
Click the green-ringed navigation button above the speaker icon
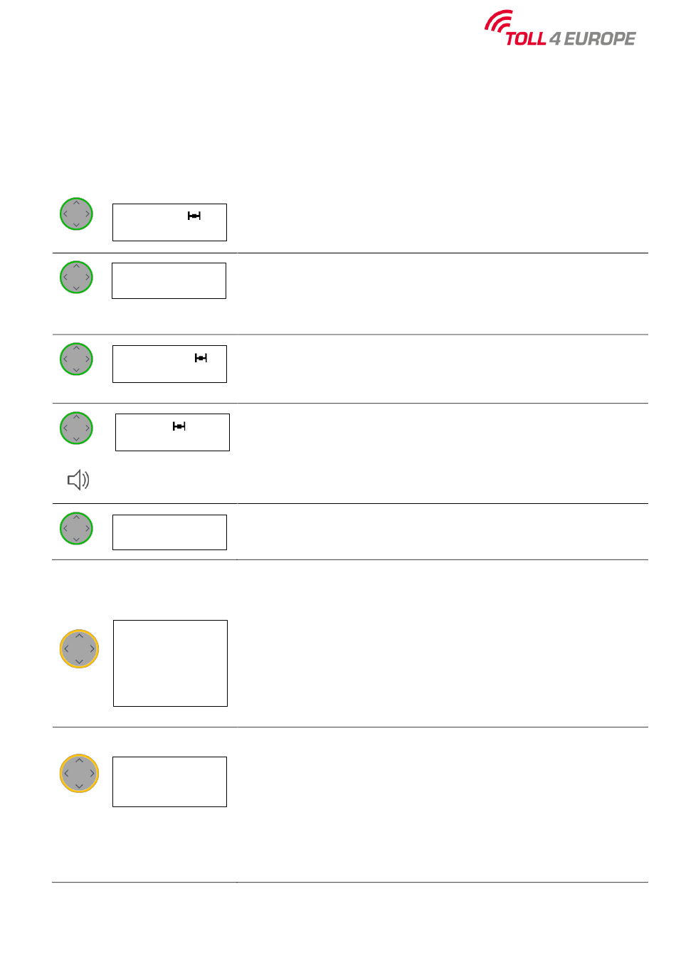[76, 428]
